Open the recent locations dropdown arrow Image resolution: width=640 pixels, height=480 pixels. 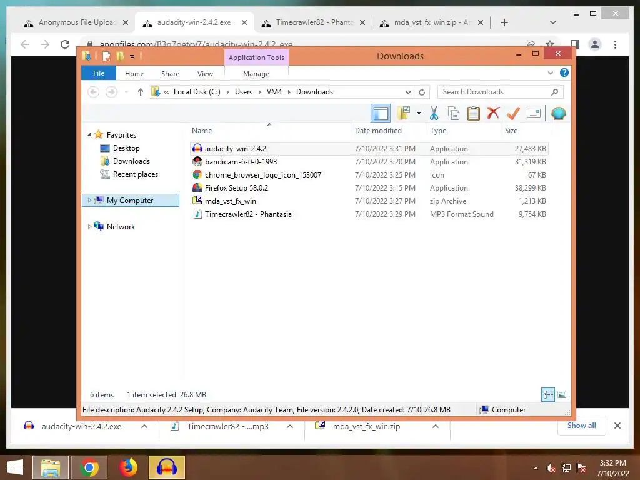click(126, 92)
